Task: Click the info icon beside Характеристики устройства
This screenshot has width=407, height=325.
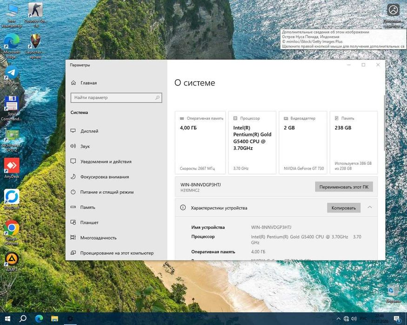Action: coord(183,208)
